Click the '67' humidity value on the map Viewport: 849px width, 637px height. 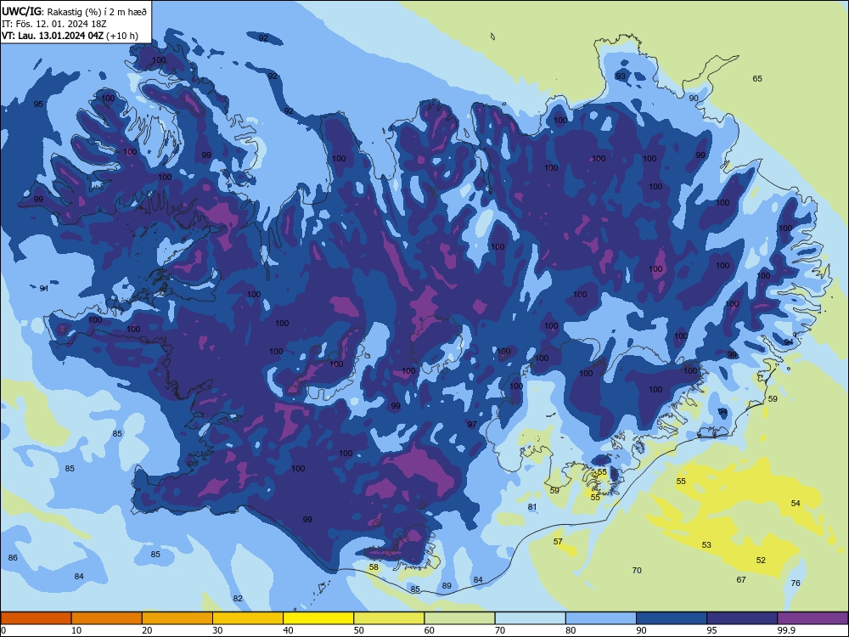[x=741, y=579]
